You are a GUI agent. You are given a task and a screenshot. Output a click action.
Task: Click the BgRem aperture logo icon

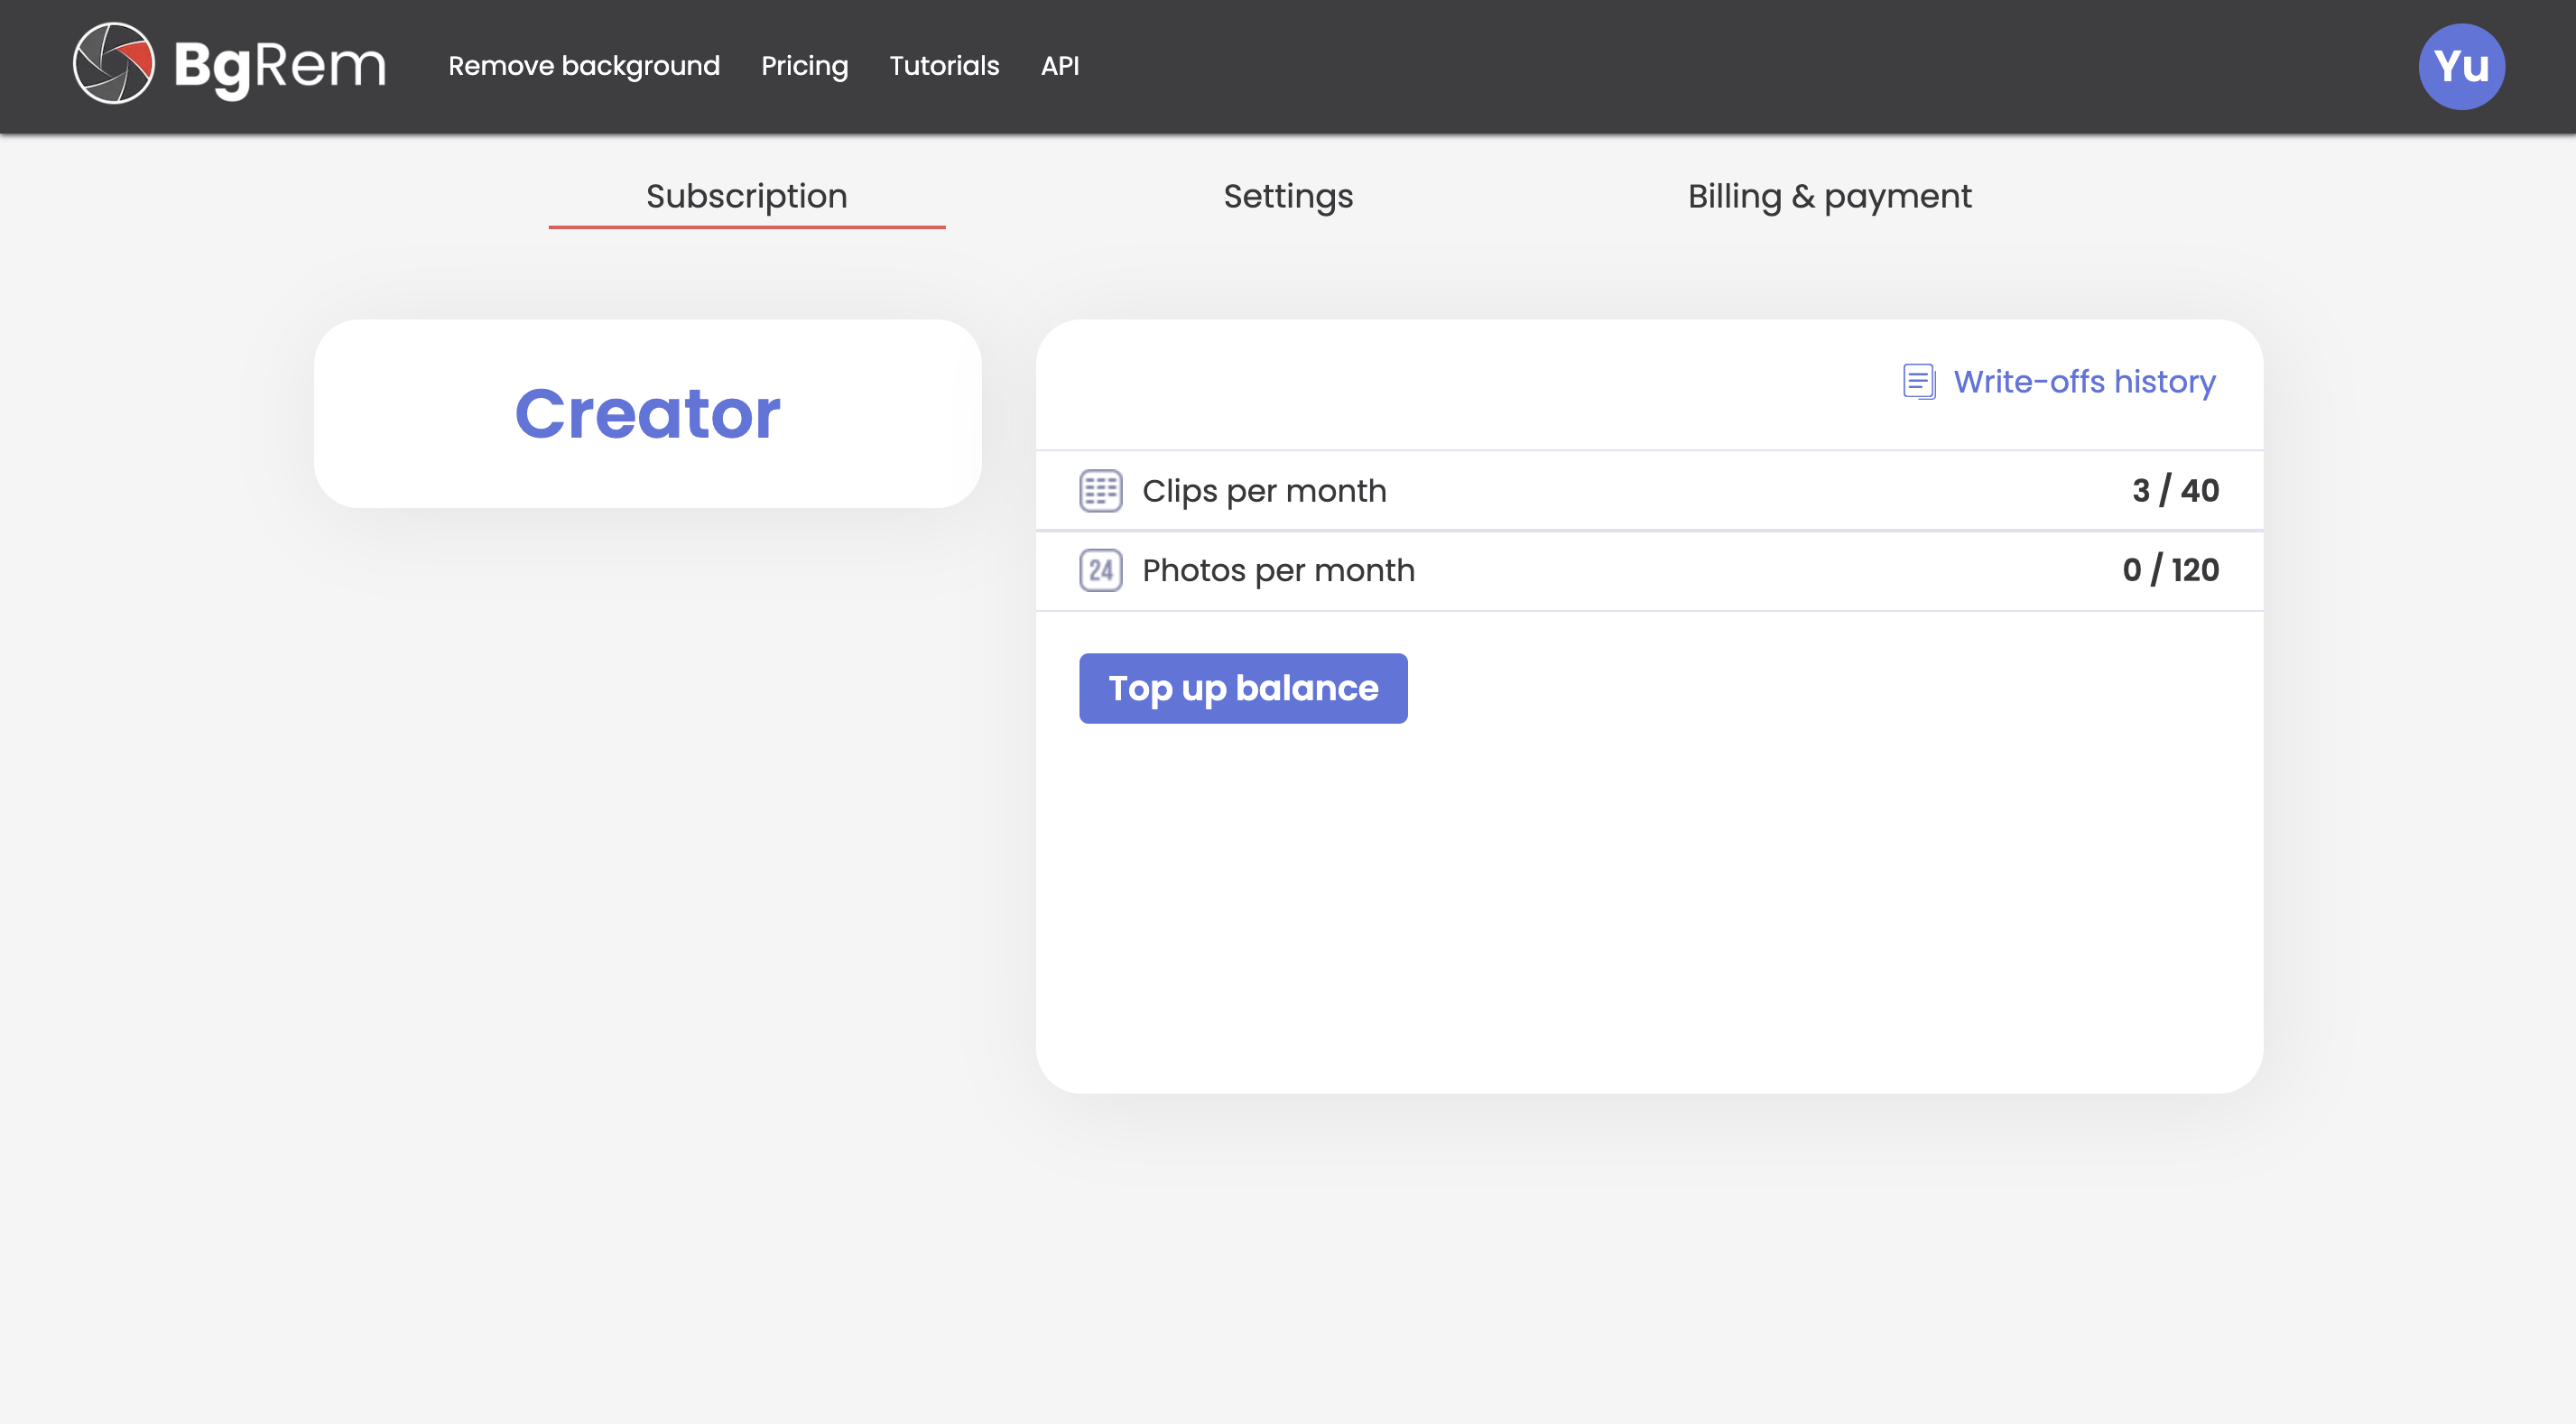(x=113, y=64)
